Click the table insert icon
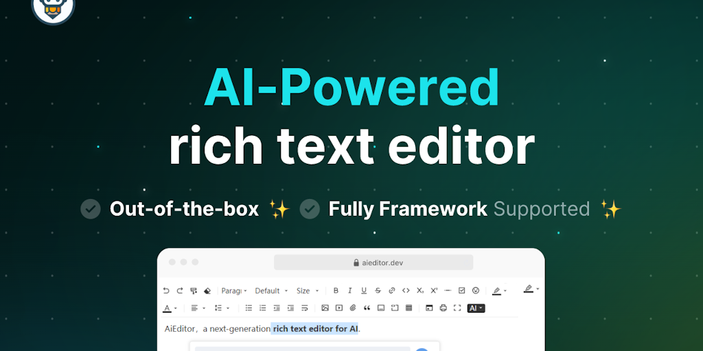The image size is (703, 351). coord(409,308)
